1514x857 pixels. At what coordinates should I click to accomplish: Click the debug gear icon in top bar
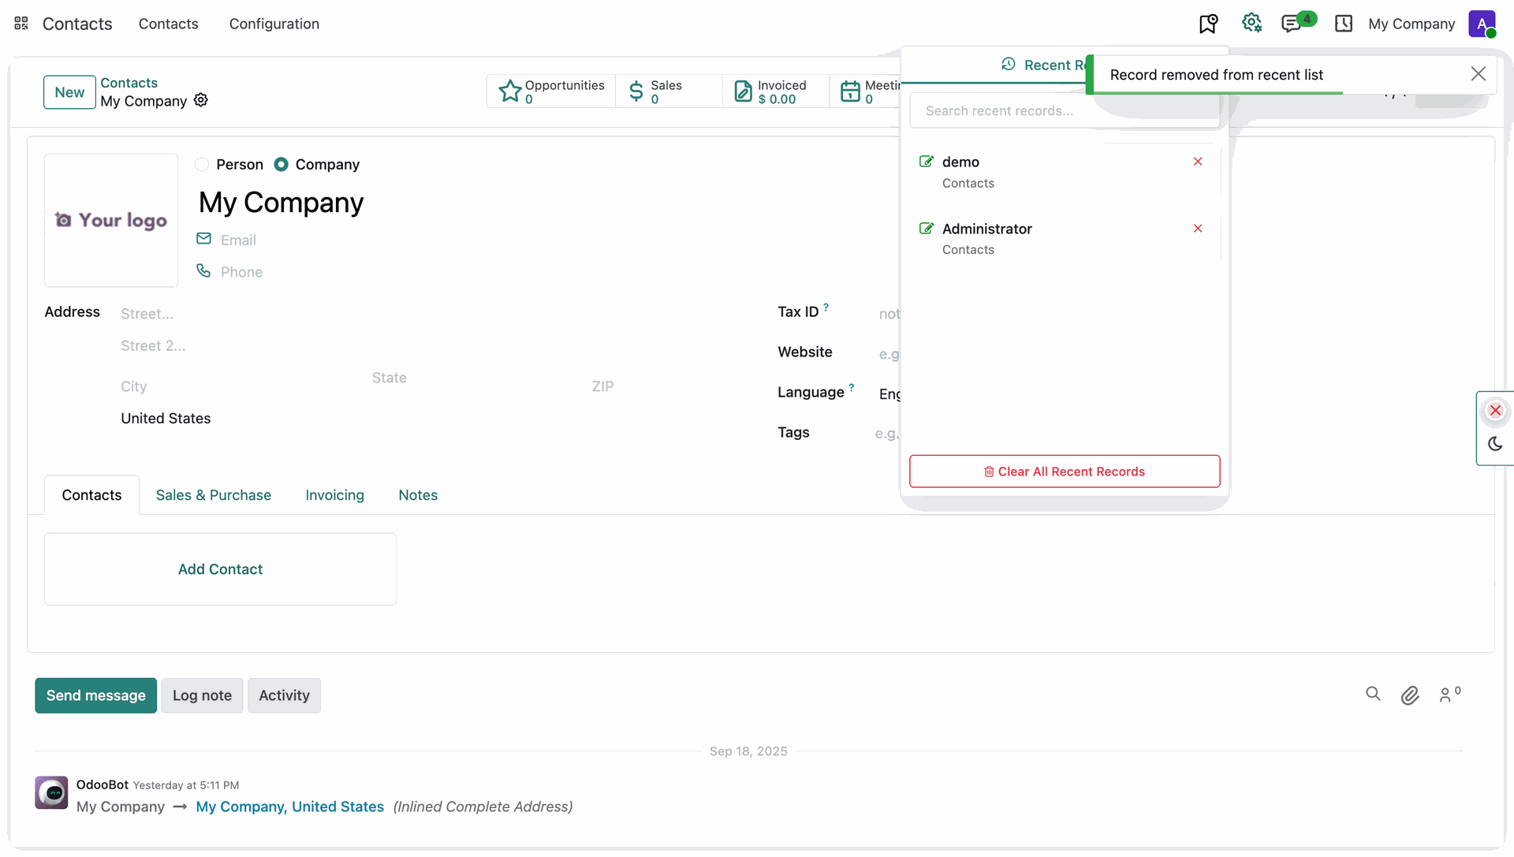(x=1251, y=23)
